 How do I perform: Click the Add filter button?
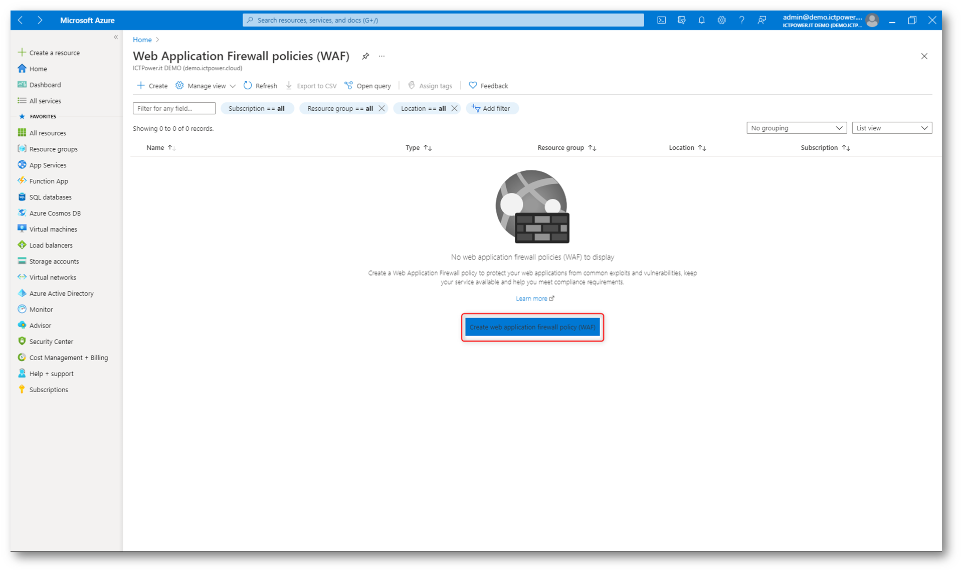pos(492,108)
